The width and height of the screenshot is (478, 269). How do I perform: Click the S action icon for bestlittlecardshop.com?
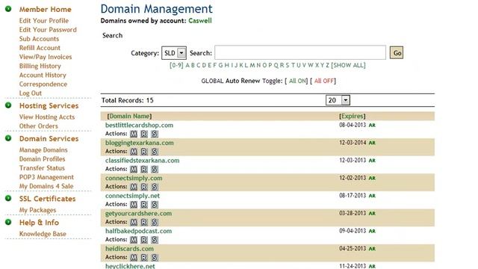(155, 134)
